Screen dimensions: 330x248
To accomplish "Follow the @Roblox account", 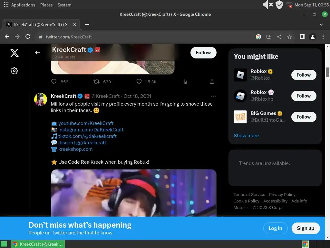I will pos(304,75).
